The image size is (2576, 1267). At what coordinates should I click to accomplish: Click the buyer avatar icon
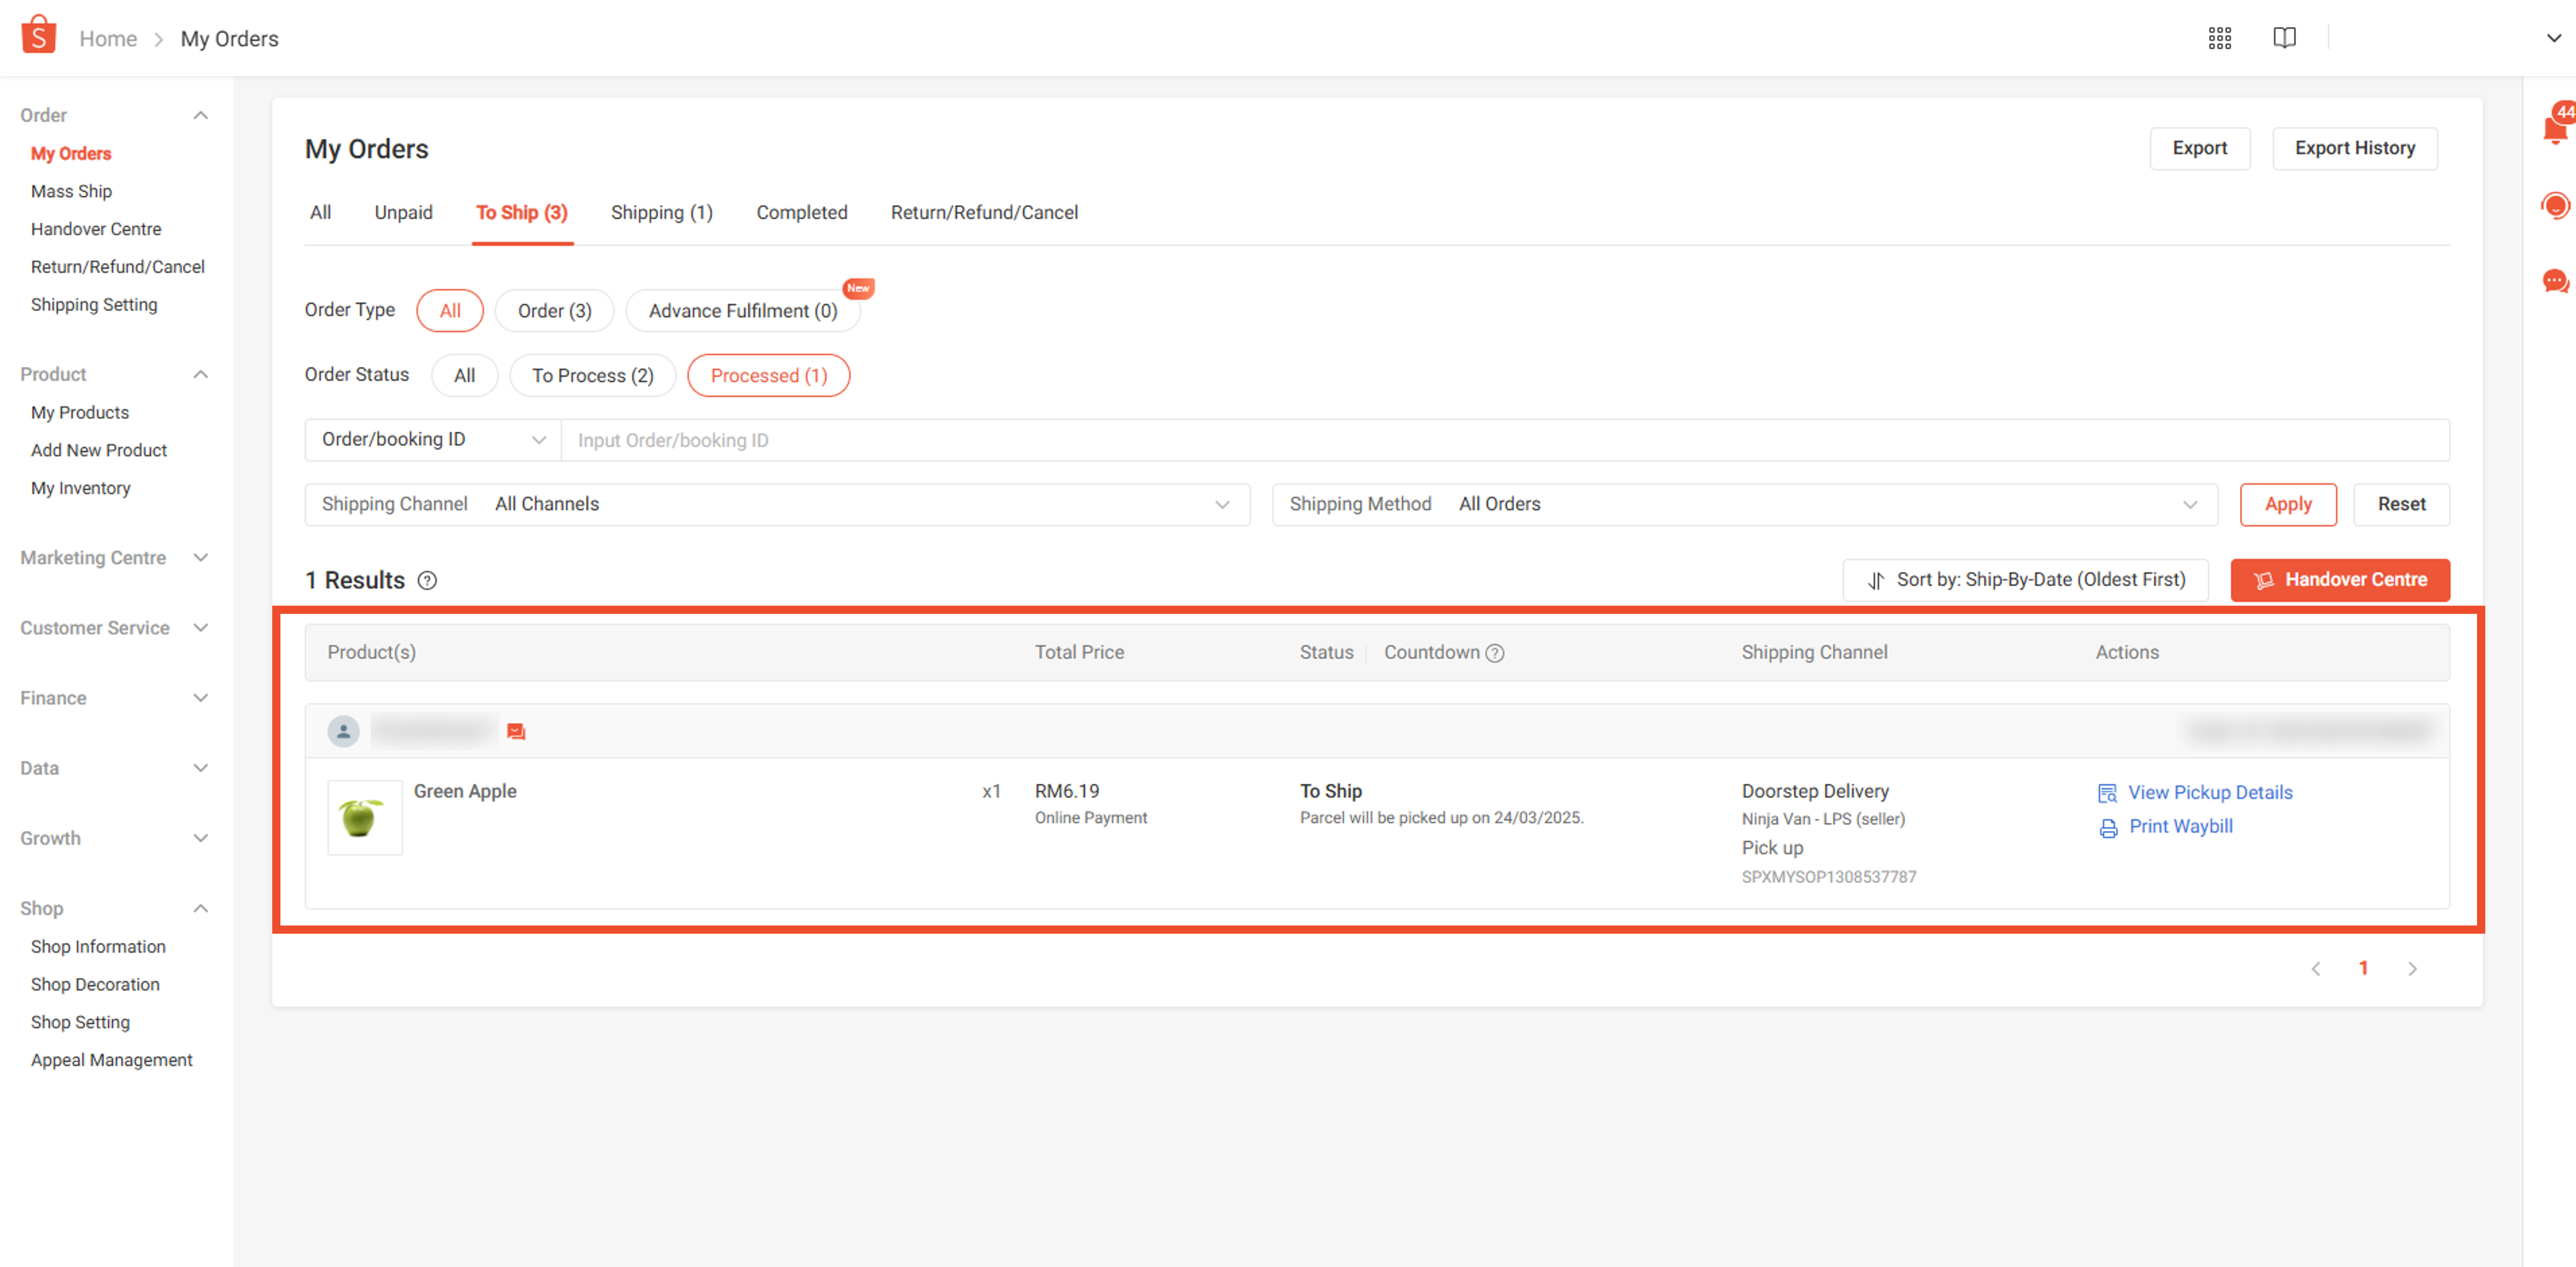coord(343,732)
